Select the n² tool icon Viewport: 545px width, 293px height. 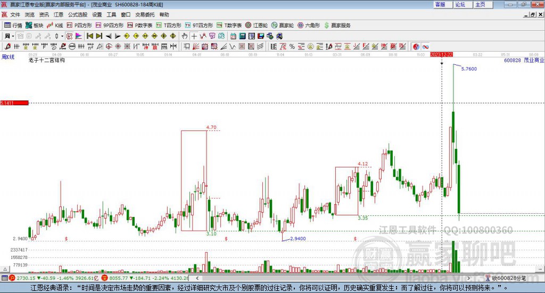click(90, 46)
